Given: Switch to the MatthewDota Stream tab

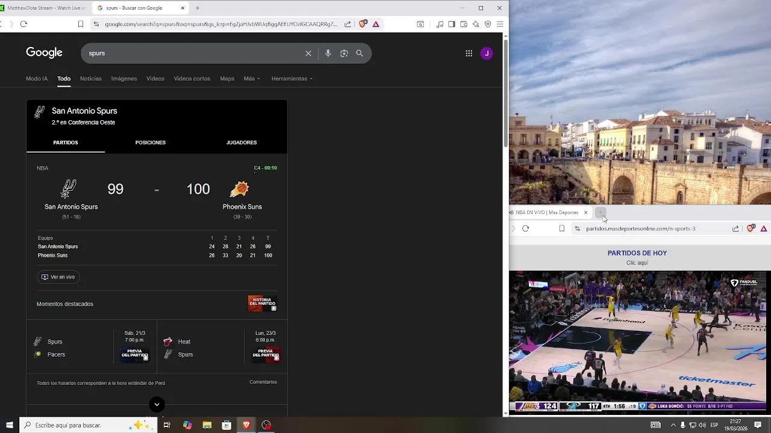Looking at the screenshot, I should (x=44, y=8).
